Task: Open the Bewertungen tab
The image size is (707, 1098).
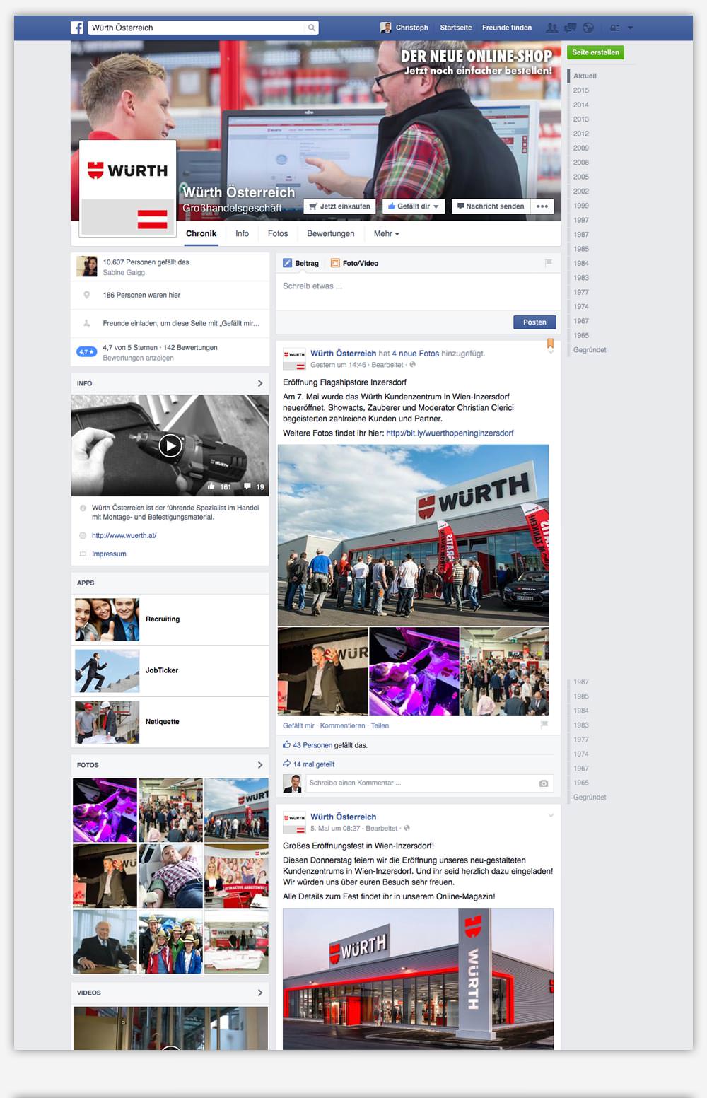Action: [x=331, y=233]
